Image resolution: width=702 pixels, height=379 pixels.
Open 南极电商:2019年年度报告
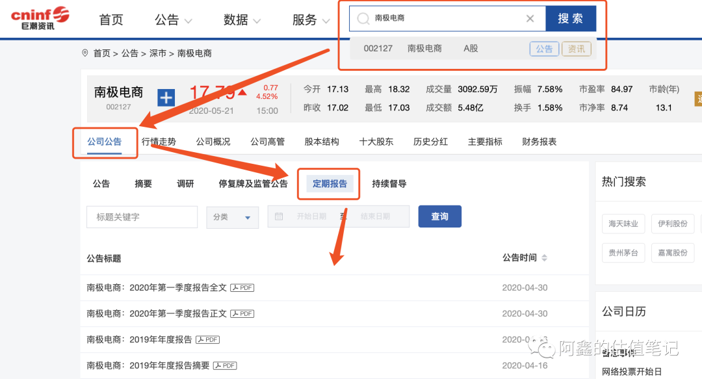pos(139,339)
